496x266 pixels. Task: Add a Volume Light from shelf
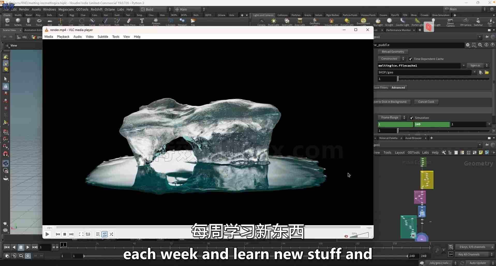tap(331, 22)
